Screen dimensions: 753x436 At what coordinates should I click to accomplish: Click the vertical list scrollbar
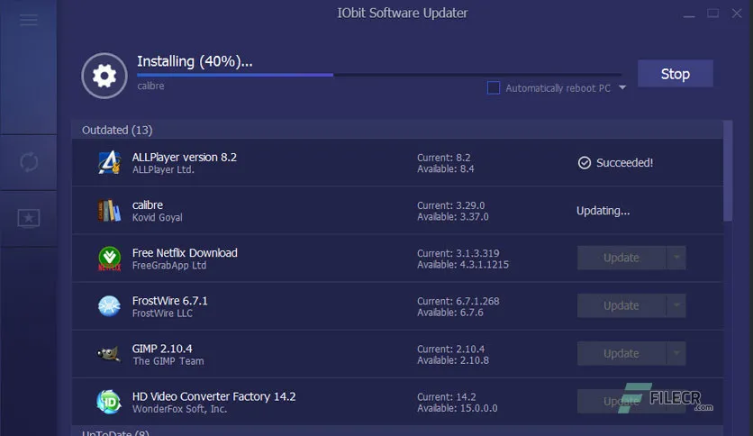728,171
